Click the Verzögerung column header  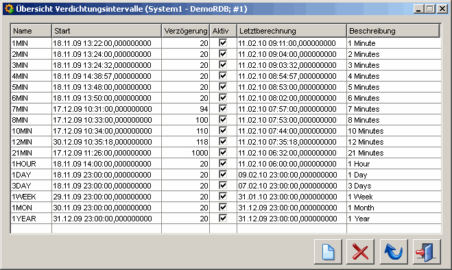coord(186,31)
